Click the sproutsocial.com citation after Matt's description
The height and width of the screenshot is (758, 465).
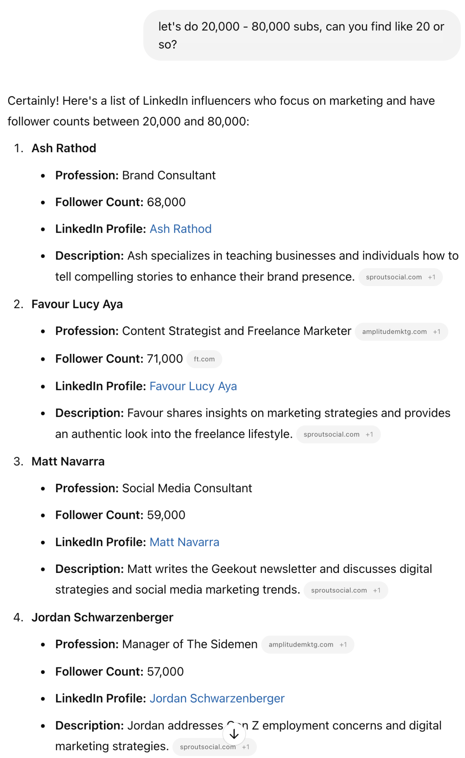(x=339, y=590)
